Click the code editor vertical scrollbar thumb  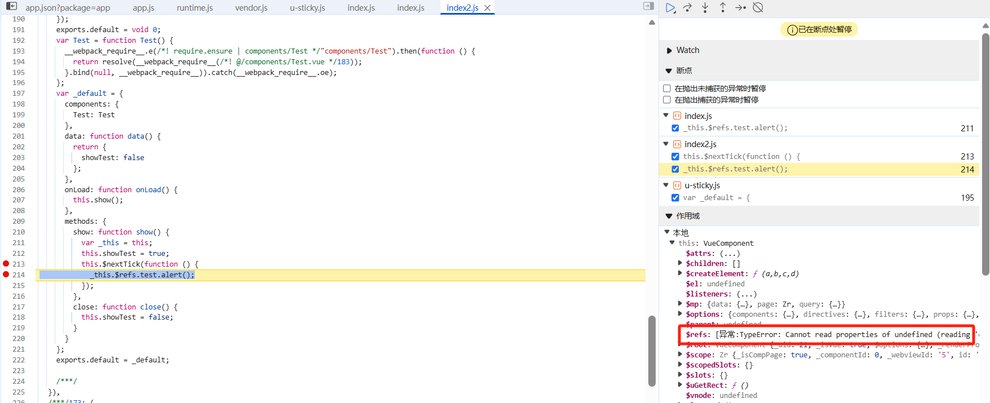click(x=652, y=349)
